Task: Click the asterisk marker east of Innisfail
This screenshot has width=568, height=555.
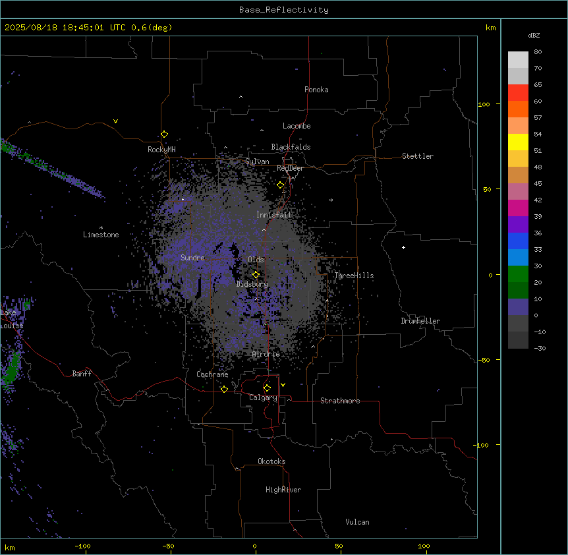Action: click(x=331, y=200)
